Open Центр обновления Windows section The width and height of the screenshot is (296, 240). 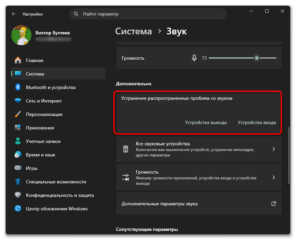pos(58,208)
